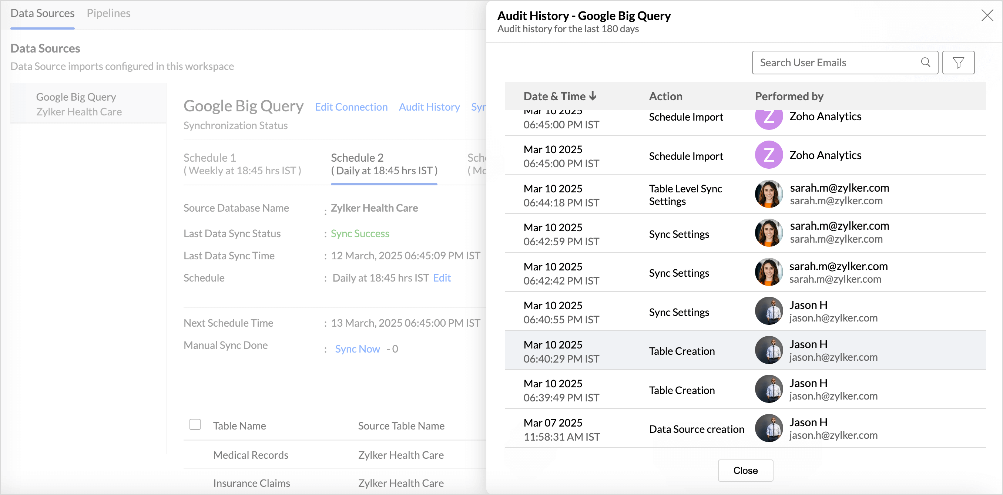Click the 13 March, 2025 next schedule time
The width and height of the screenshot is (1003, 495).
point(405,323)
